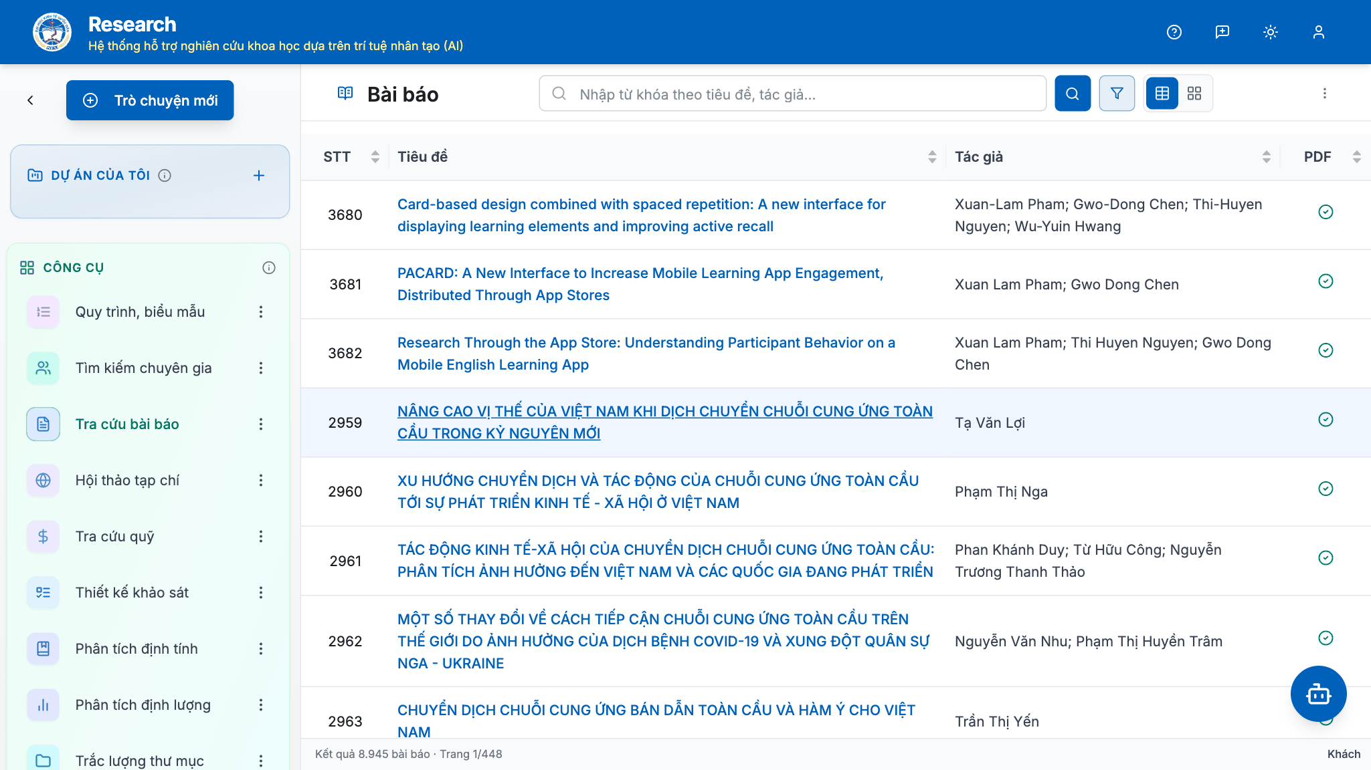The width and height of the screenshot is (1371, 770).
Task: Open the chatbot robot floating button
Action: tap(1318, 694)
